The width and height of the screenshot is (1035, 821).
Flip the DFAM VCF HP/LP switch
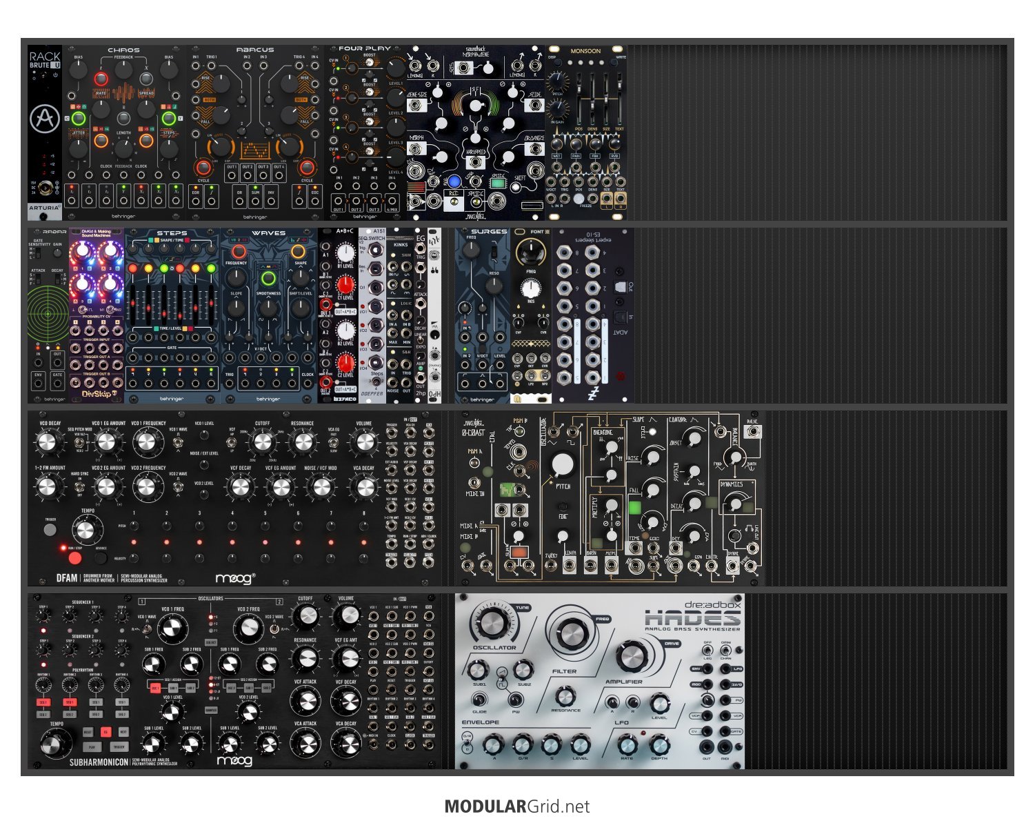(232, 444)
